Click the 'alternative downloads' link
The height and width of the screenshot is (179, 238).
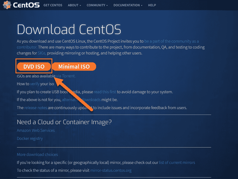(x=81, y=100)
